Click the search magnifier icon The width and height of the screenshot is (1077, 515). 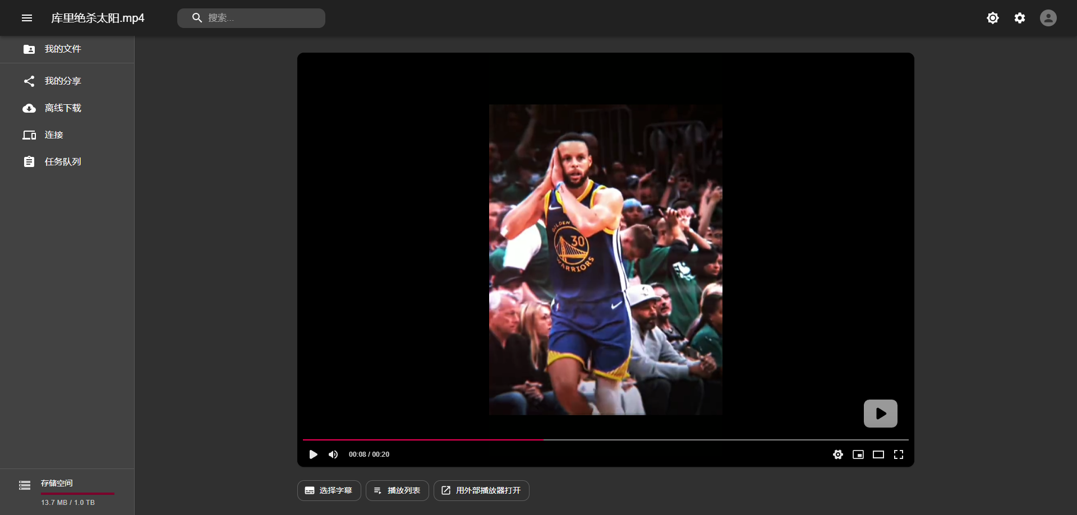pyautogui.click(x=197, y=18)
